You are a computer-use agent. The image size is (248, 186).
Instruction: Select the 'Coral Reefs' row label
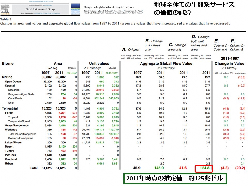coord(16,98)
